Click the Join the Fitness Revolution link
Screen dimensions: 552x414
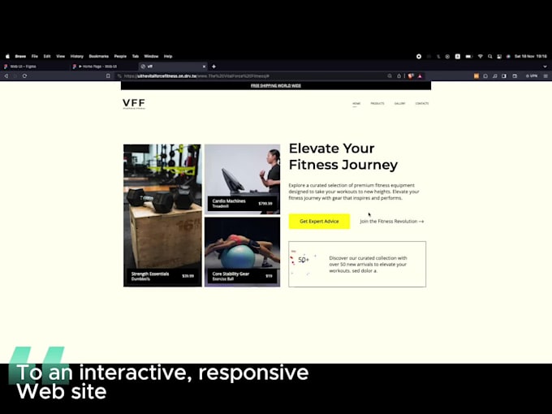coord(391,221)
